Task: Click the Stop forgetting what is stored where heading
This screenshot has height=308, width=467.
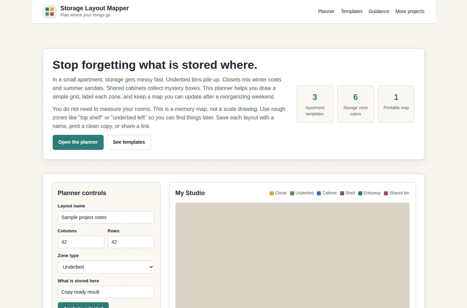Action: click(155, 65)
